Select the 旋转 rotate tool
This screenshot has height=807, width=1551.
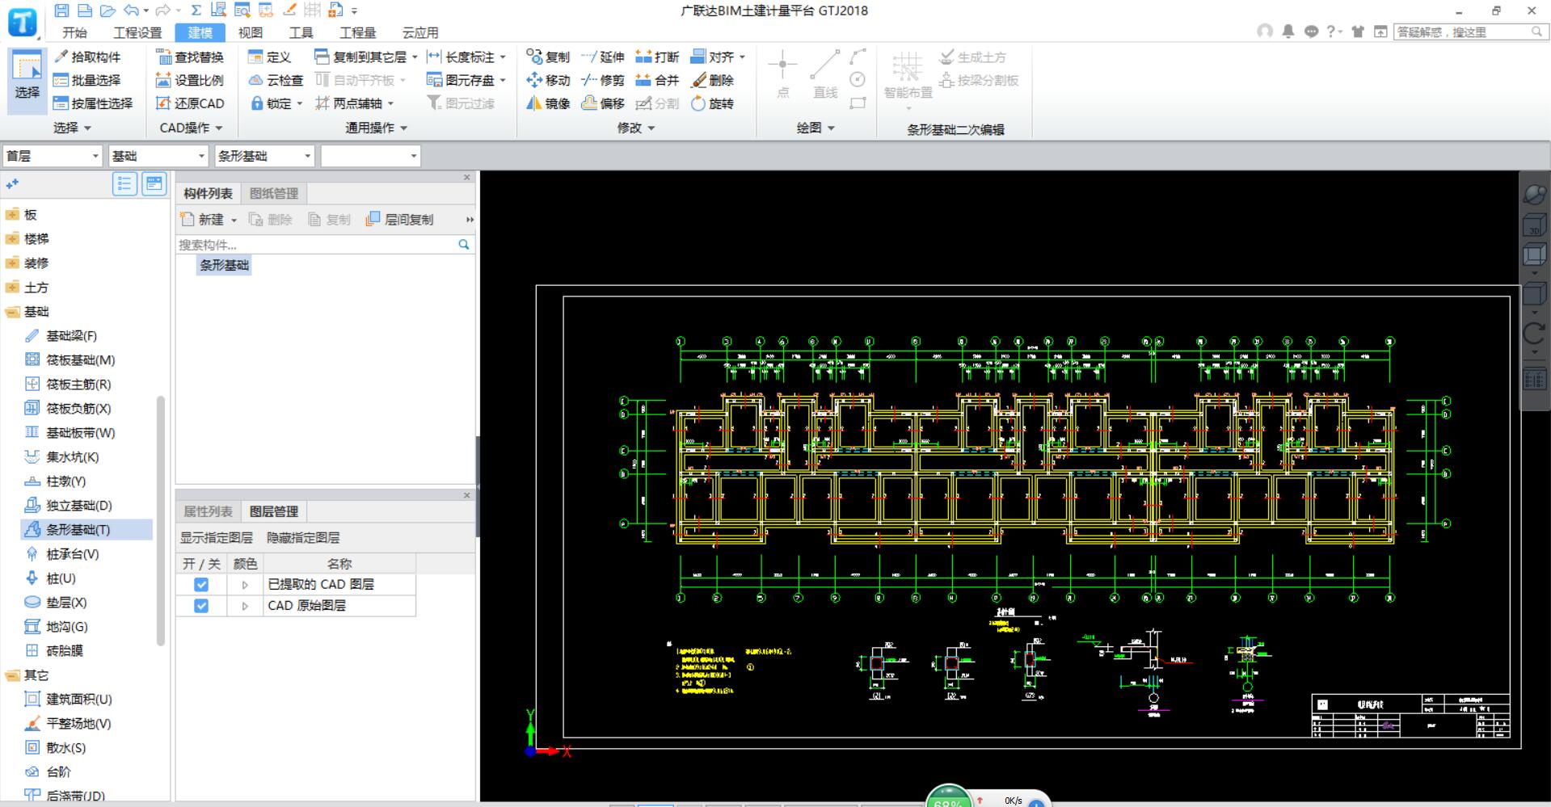[x=712, y=103]
